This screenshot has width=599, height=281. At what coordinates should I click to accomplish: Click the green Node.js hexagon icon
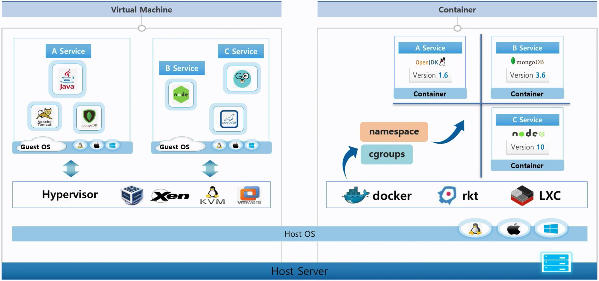181,95
